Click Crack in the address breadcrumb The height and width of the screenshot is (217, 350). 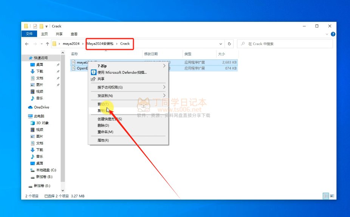pyautogui.click(x=125, y=43)
